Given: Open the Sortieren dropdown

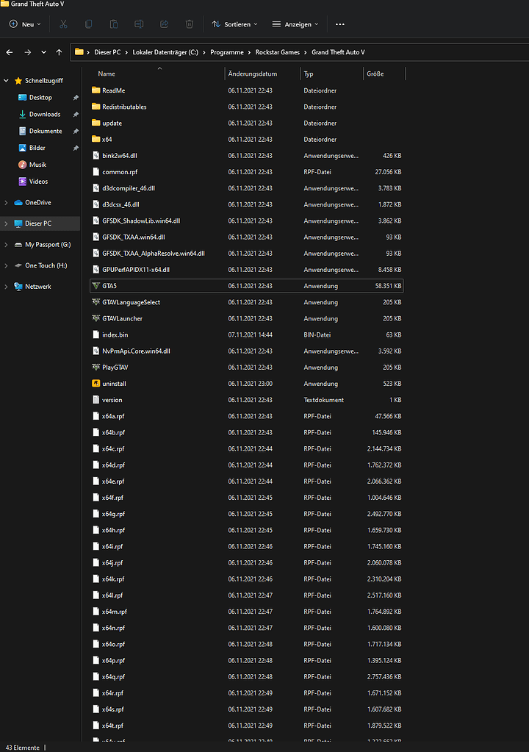Looking at the screenshot, I should click(x=235, y=24).
